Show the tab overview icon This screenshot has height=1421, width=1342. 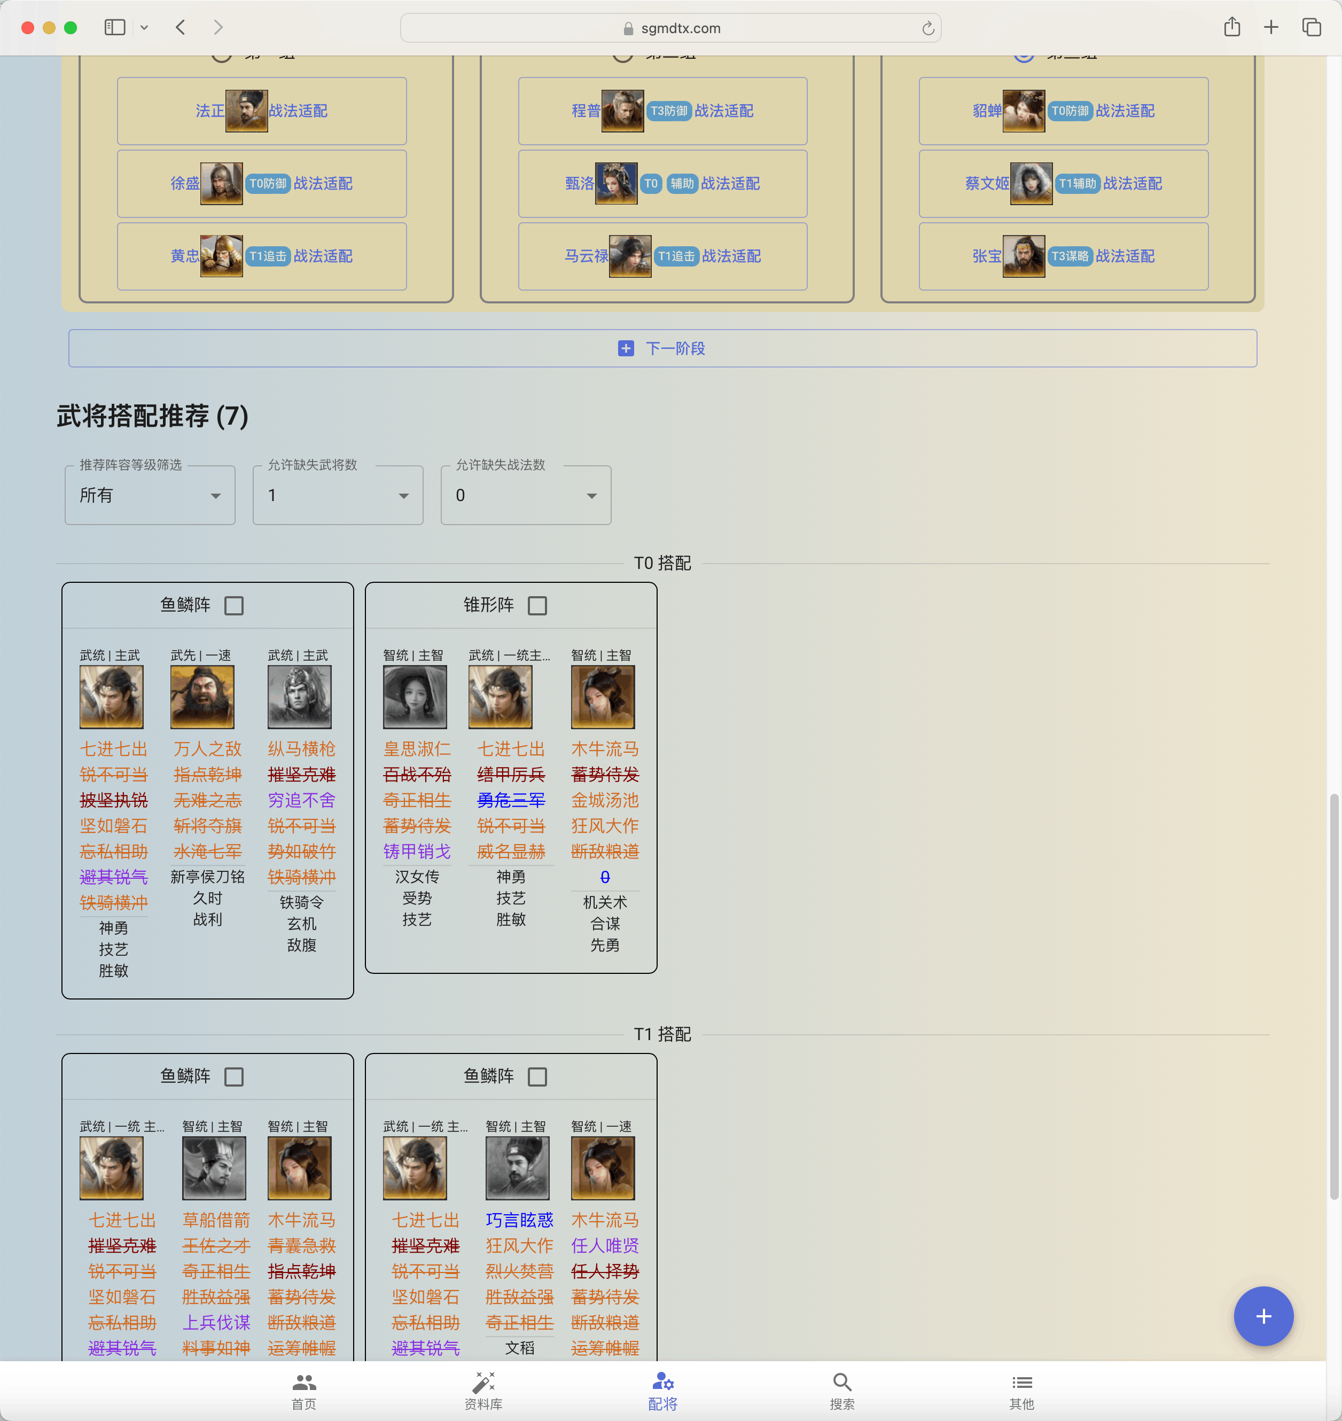[1310, 27]
